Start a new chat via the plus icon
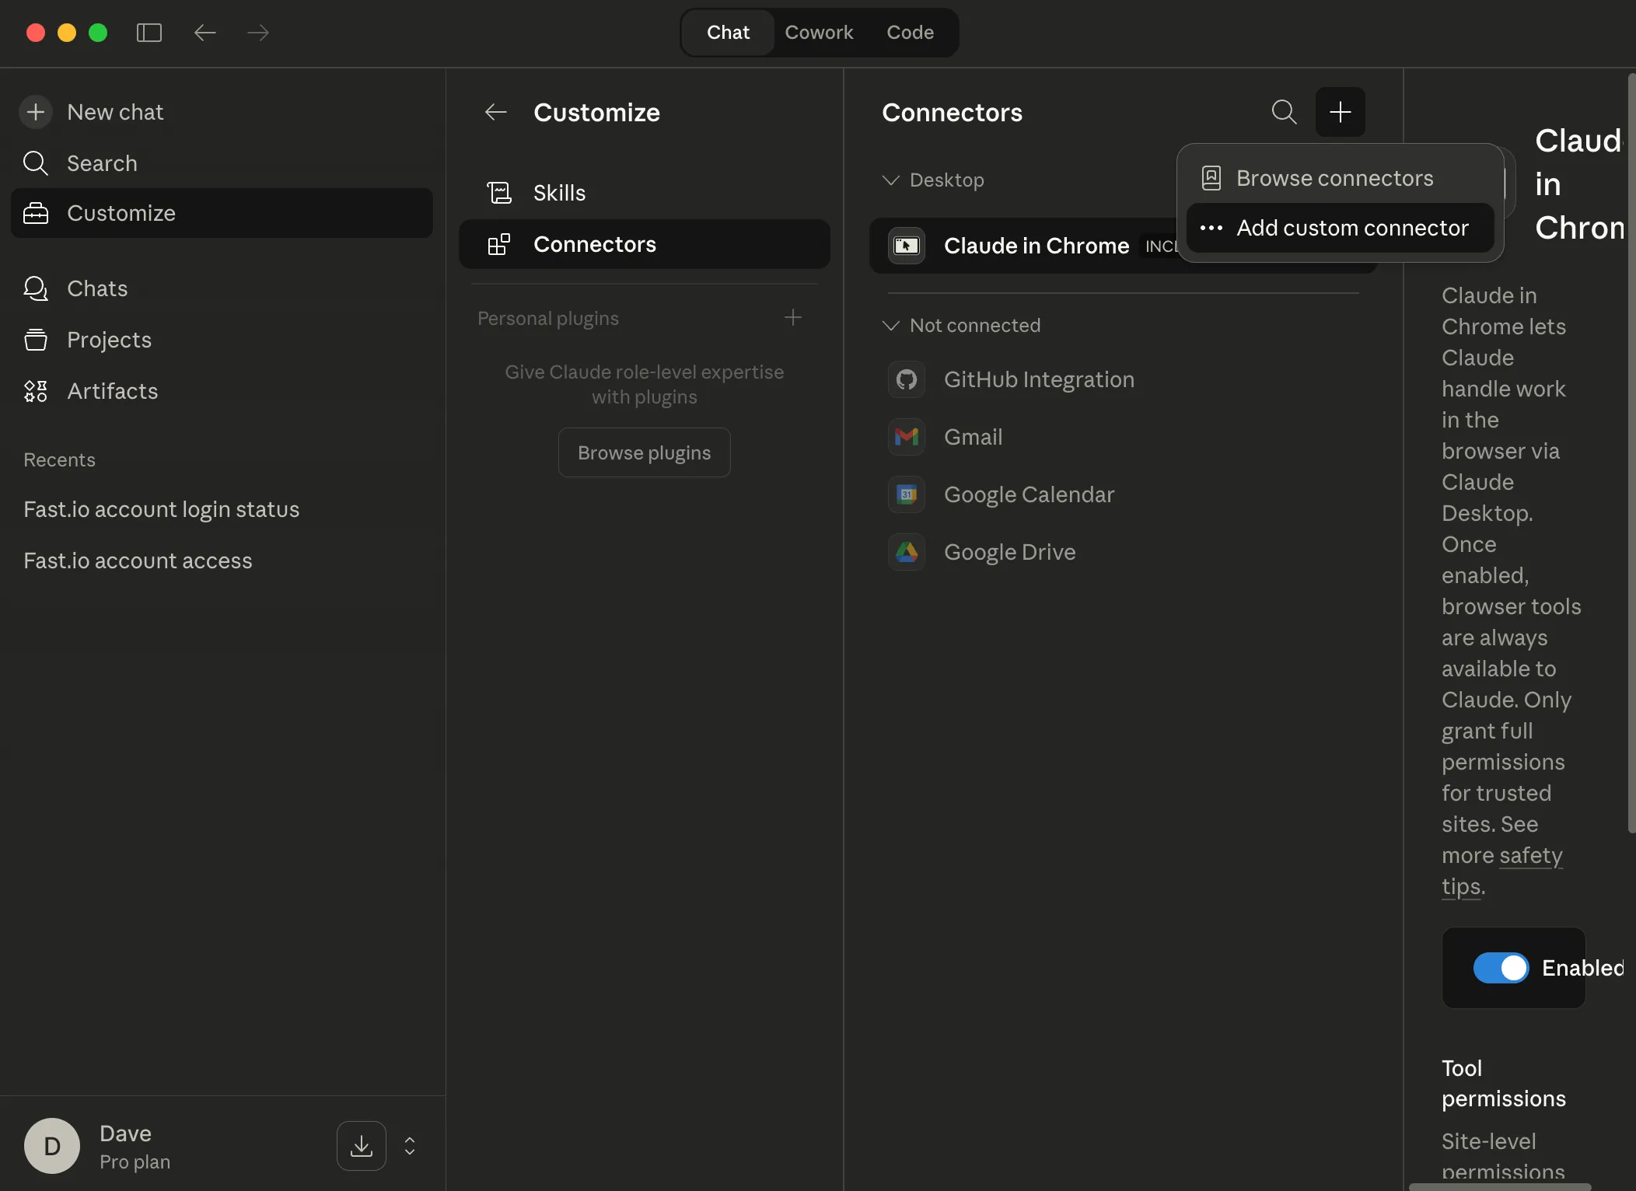This screenshot has height=1191, width=1636. point(36,112)
